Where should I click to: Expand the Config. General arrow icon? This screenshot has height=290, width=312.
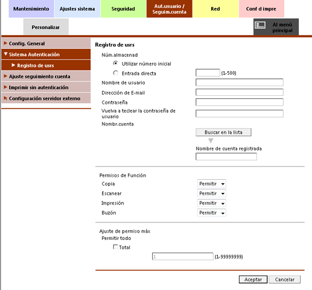5,43
